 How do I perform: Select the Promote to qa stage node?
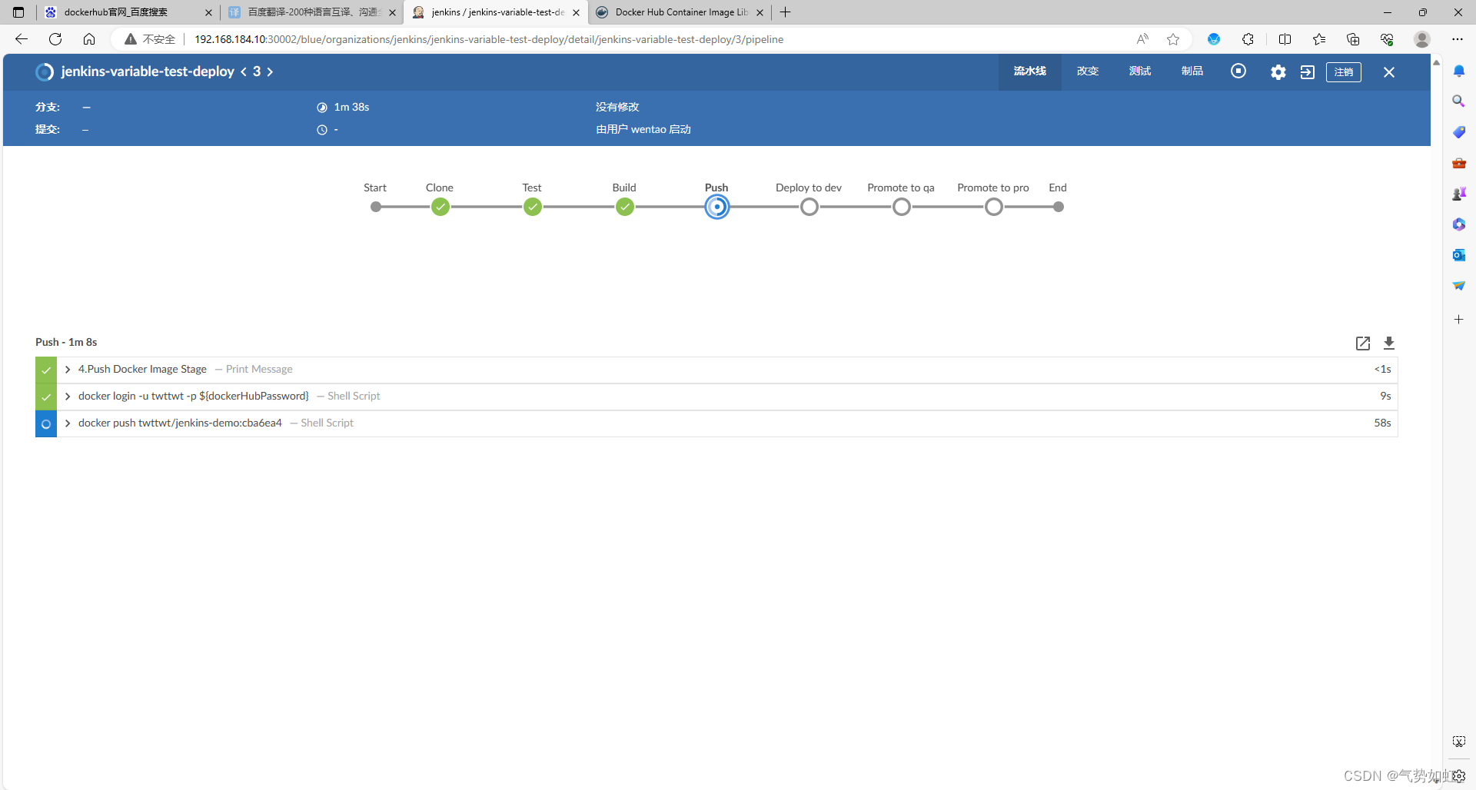click(901, 207)
